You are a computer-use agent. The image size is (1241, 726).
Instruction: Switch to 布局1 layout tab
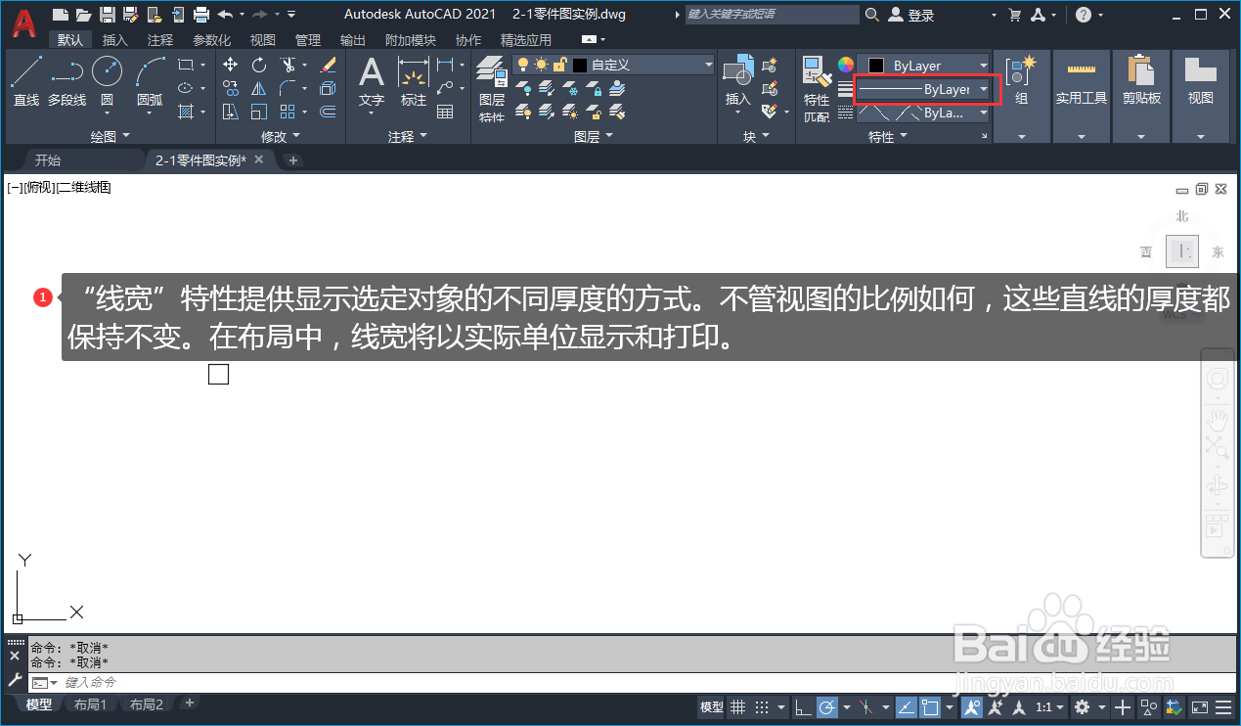(x=91, y=704)
